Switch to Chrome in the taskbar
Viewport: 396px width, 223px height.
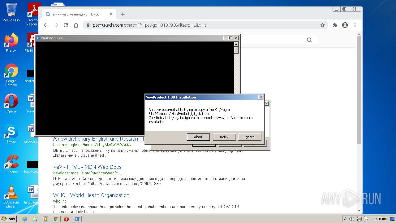(x=56, y=219)
